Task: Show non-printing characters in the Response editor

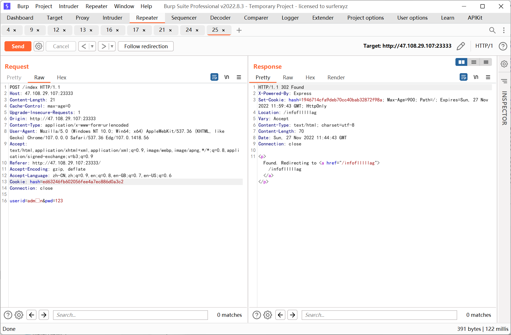Action: click(x=476, y=77)
